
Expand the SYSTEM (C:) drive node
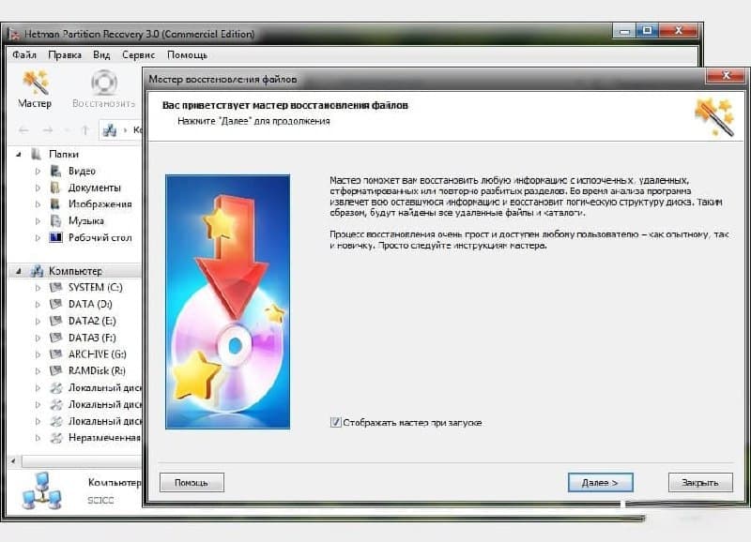pos(38,288)
